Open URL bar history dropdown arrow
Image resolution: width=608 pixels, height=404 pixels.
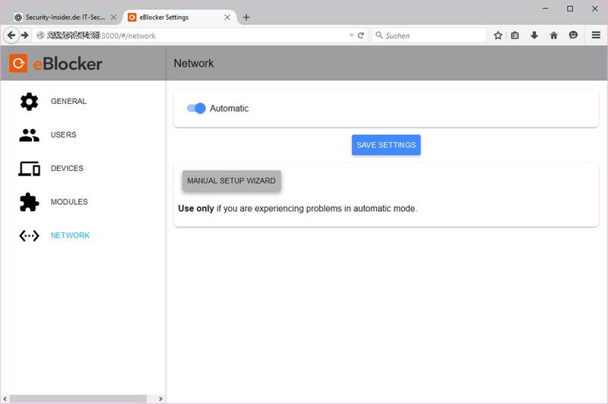(351, 35)
